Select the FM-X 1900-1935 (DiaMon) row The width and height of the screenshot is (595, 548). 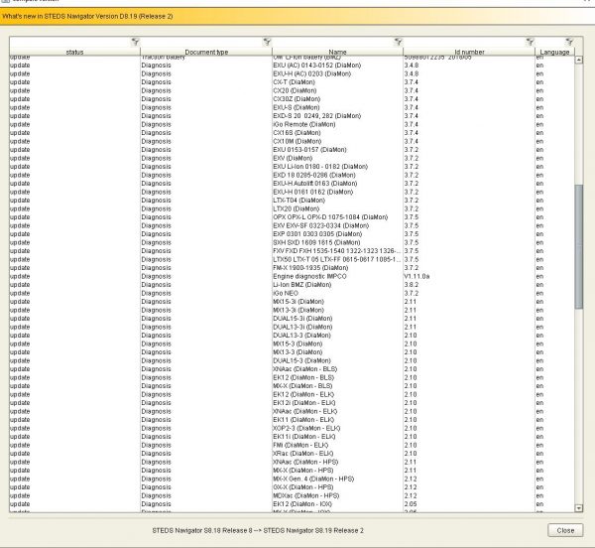point(292,268)
